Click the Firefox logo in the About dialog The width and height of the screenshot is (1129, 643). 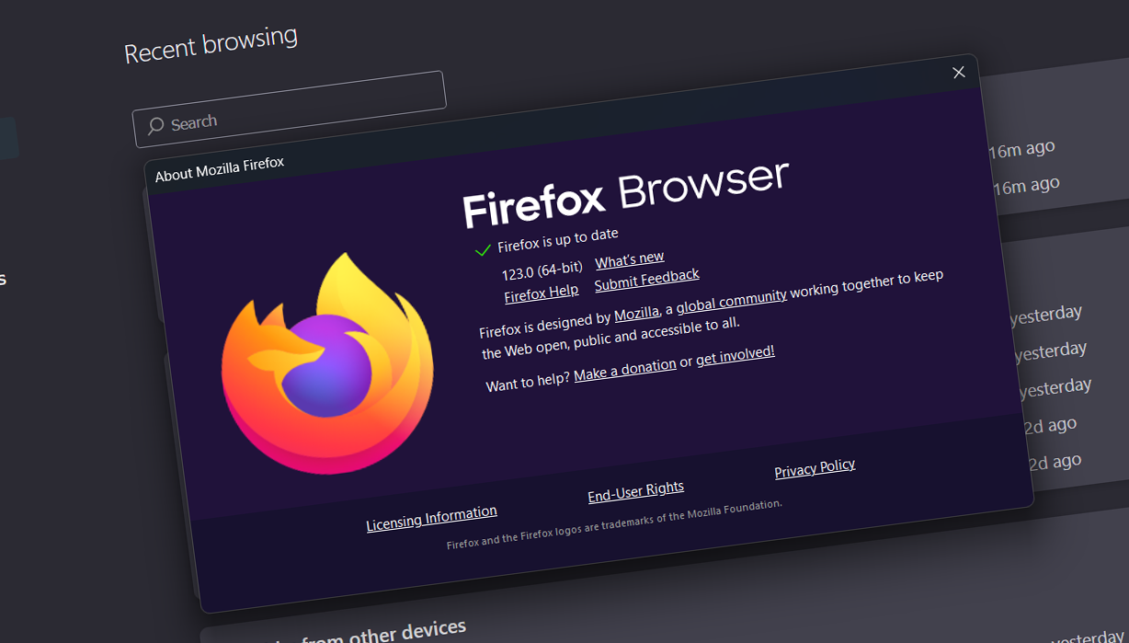[x=326, y=364]
